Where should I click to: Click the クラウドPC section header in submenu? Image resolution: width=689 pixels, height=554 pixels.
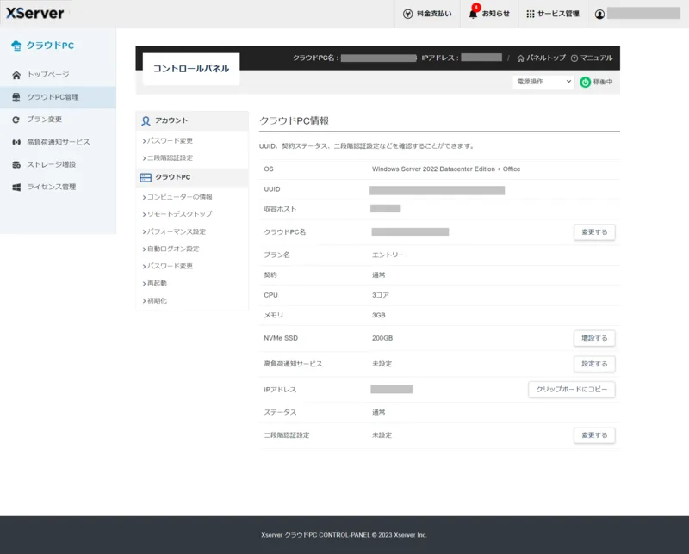(x=192, y=177)
